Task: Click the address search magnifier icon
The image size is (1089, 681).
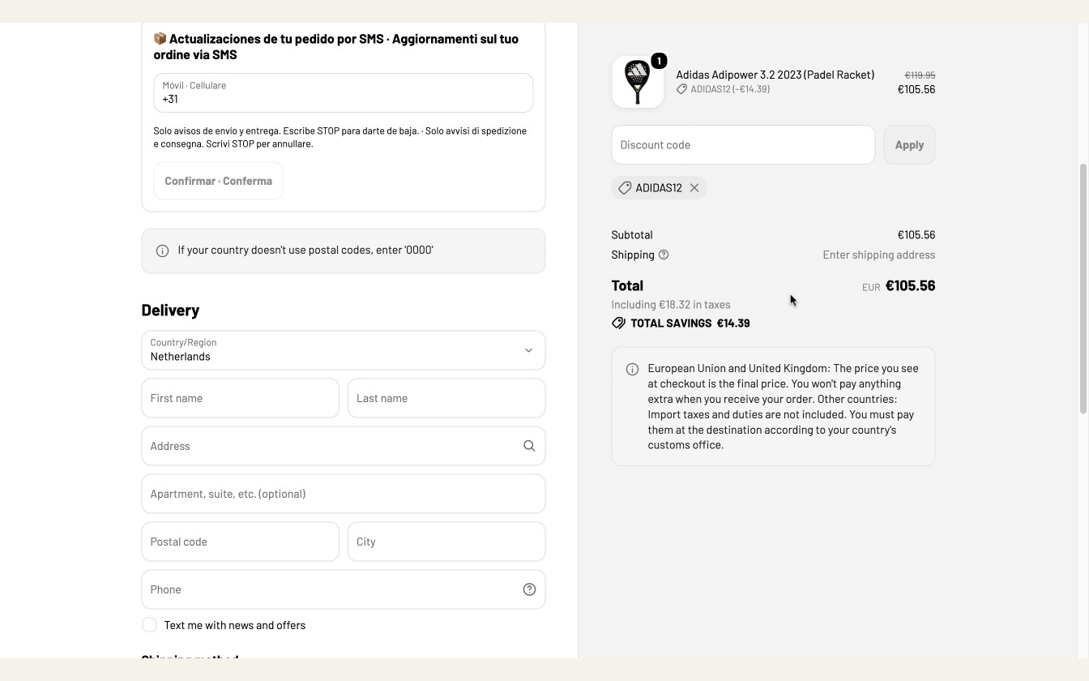Action: click(529, 446)
